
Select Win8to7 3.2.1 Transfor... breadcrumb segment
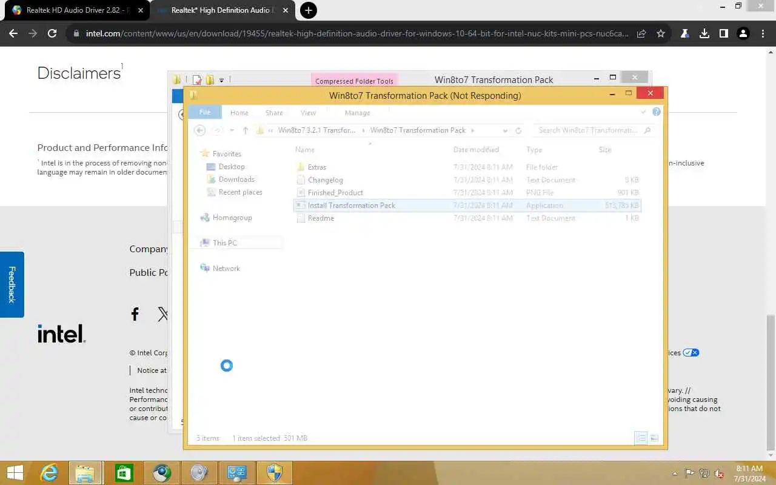click(x=316, y=130)
